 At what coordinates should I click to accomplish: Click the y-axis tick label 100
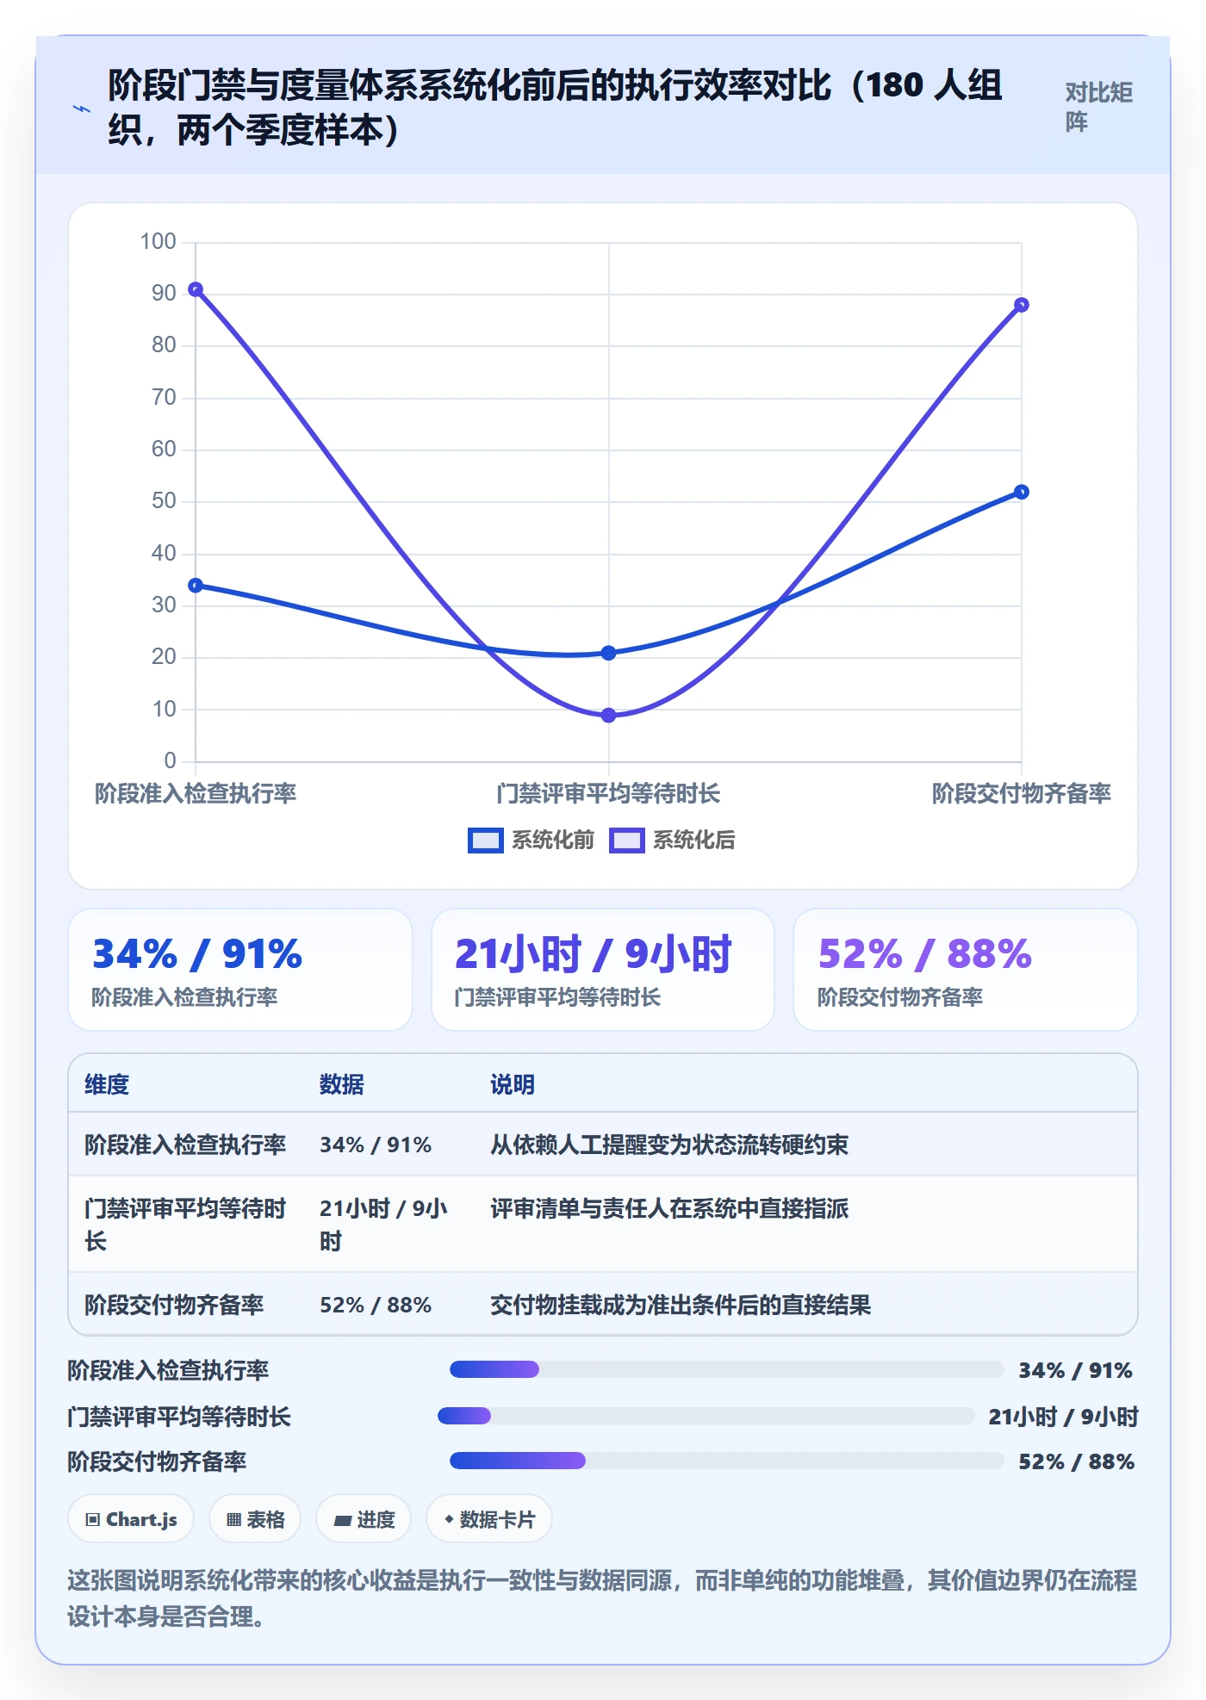tap(158, 242)
